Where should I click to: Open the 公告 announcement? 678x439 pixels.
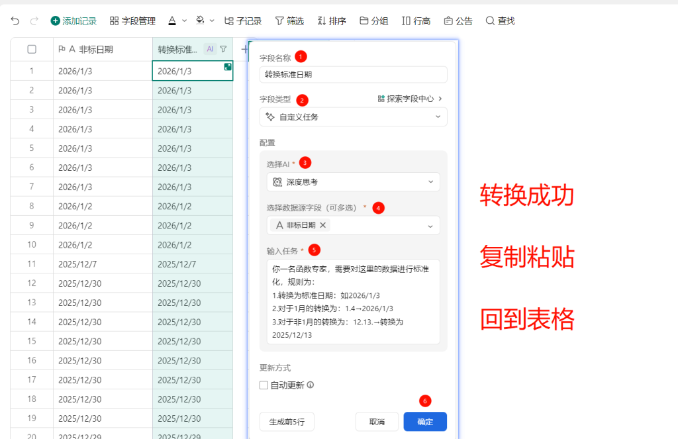point(458,21)
